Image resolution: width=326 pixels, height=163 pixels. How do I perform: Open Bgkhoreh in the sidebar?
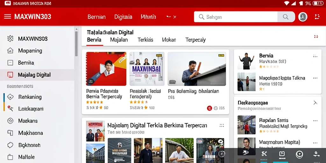[29, 145]
